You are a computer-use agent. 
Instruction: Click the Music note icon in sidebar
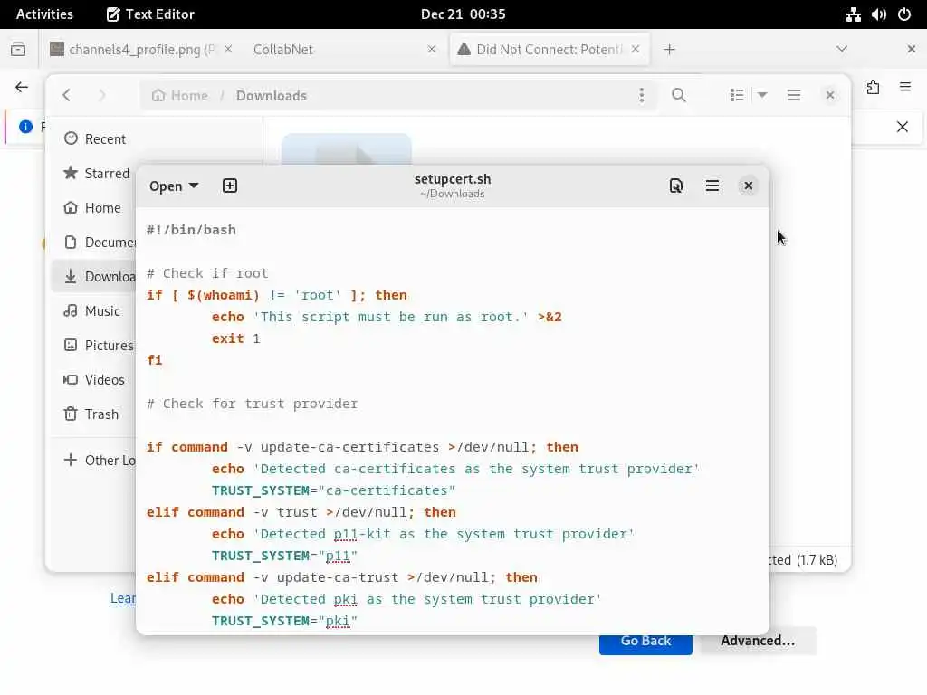click(x=71, y=310)
